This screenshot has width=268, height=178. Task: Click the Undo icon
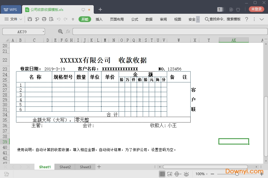pos(58,19)
